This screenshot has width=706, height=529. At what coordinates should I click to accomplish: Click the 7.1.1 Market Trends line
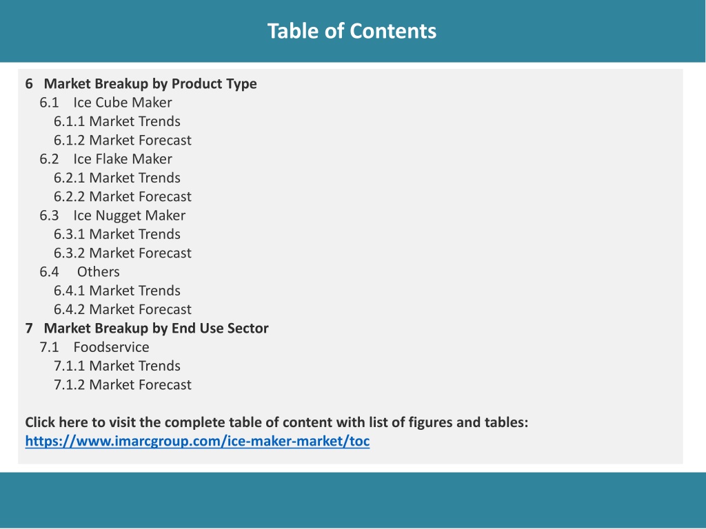(x=117, y=366)
